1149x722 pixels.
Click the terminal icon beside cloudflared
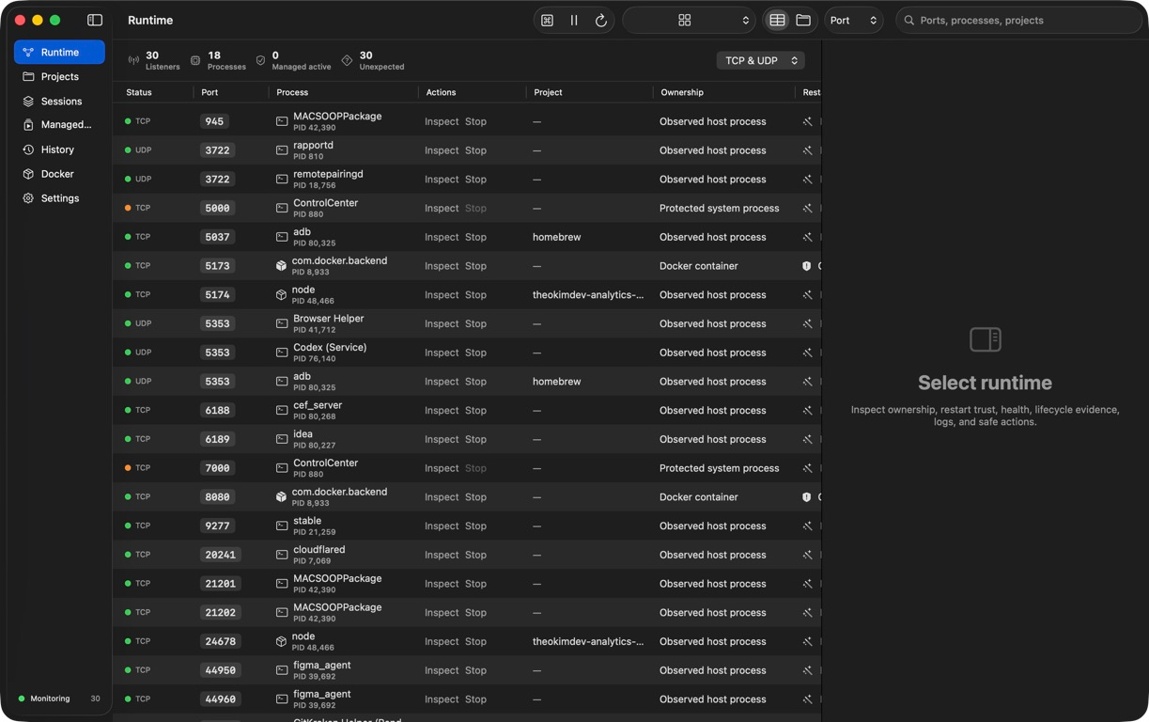pyautogui.click(x=282, y=555)
